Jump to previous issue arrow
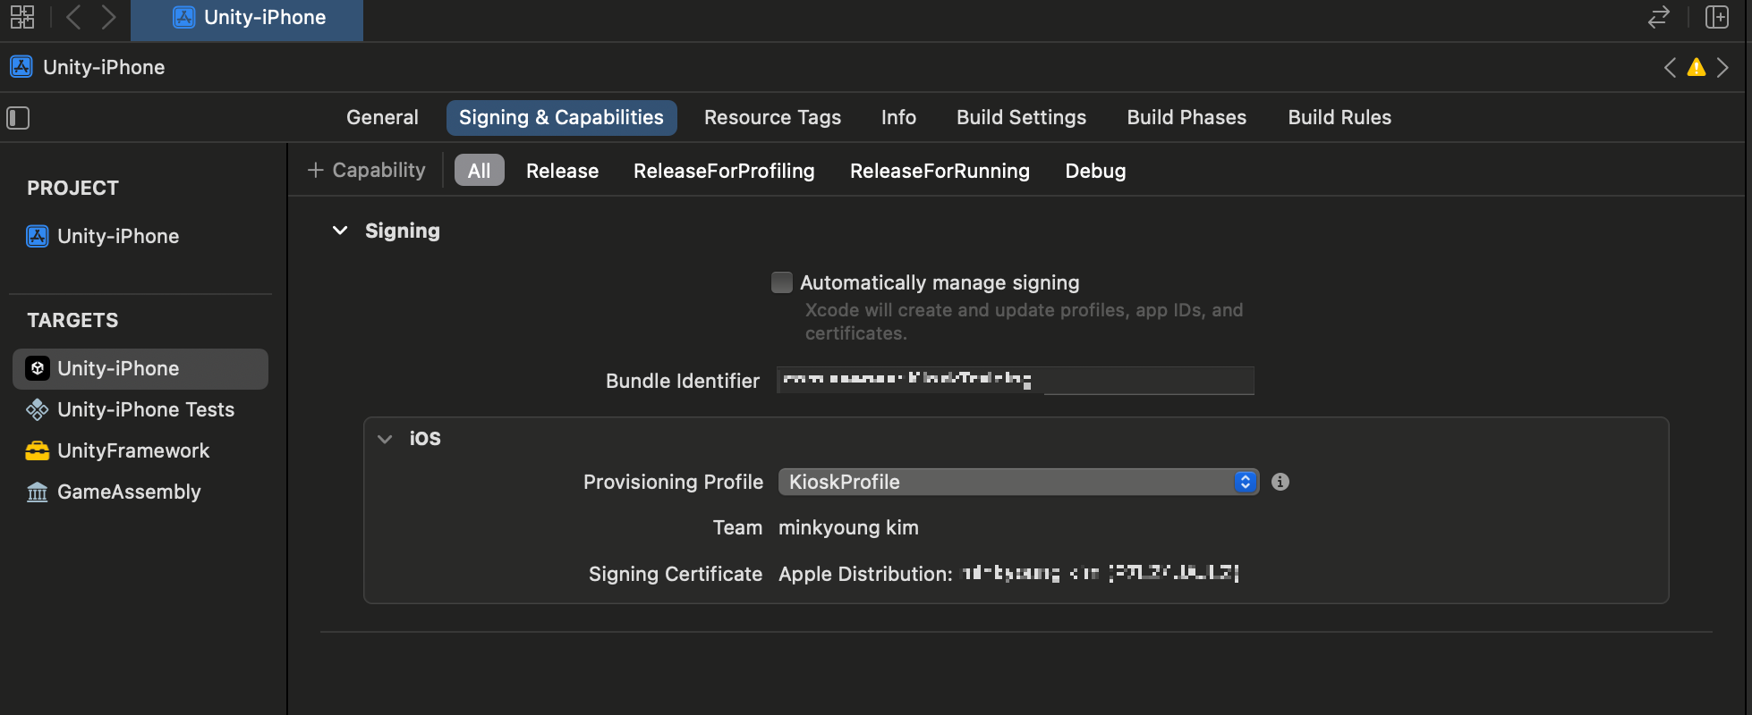Viewport: 1752px width, 715px height. coord(1670,67)
